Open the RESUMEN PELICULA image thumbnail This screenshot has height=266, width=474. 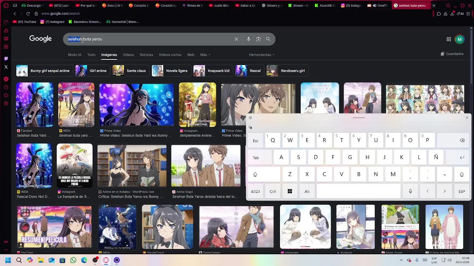(x=54, y=227)
